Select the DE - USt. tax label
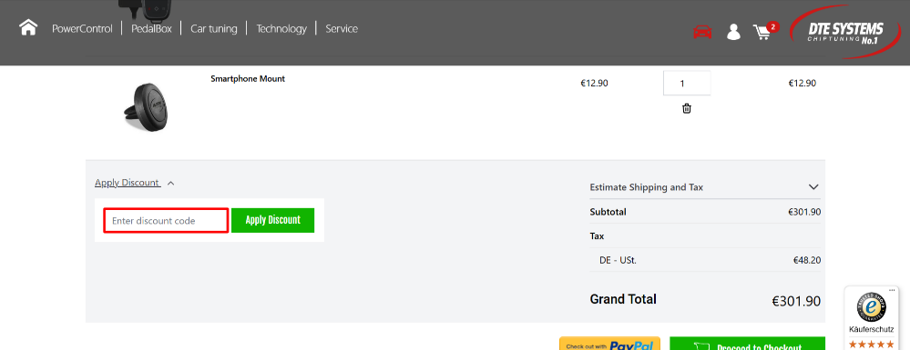 619,260
